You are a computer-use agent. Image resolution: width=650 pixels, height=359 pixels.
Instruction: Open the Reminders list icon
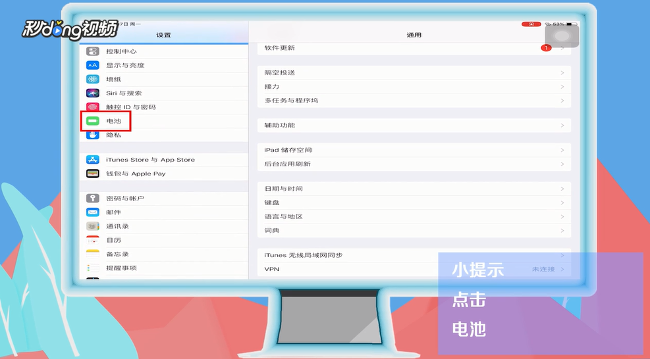click(x=92, y=268)
